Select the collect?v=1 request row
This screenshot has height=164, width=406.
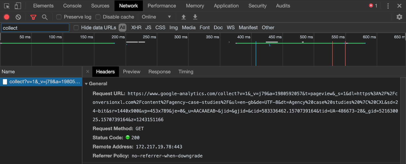[41, 82]
